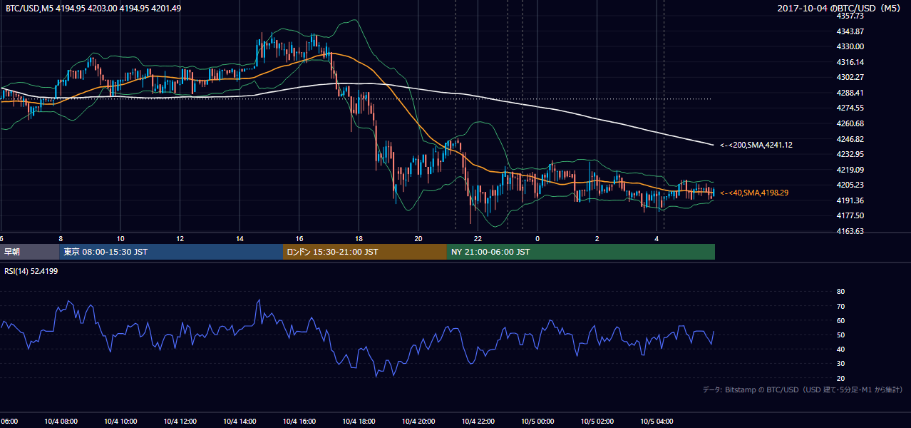Image resolution: width=911 pixels, height=428 pixels.
Task: Click the 10/4 20:00 time axis label
Action: pyautogui.click(x=418, y=421)
